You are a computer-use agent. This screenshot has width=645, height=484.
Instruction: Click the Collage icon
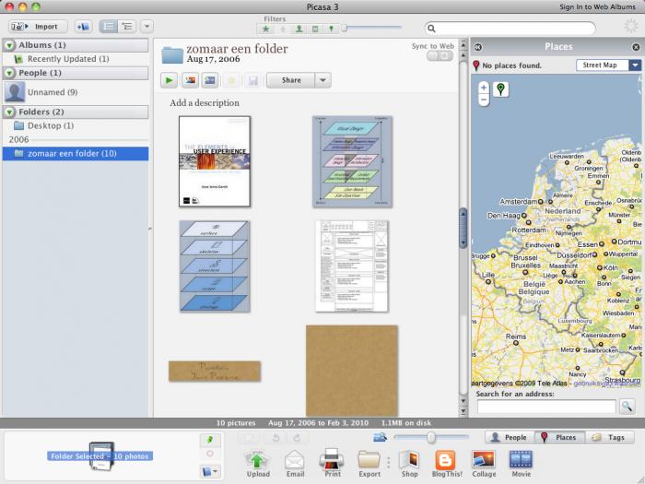[x=484, y=464]
